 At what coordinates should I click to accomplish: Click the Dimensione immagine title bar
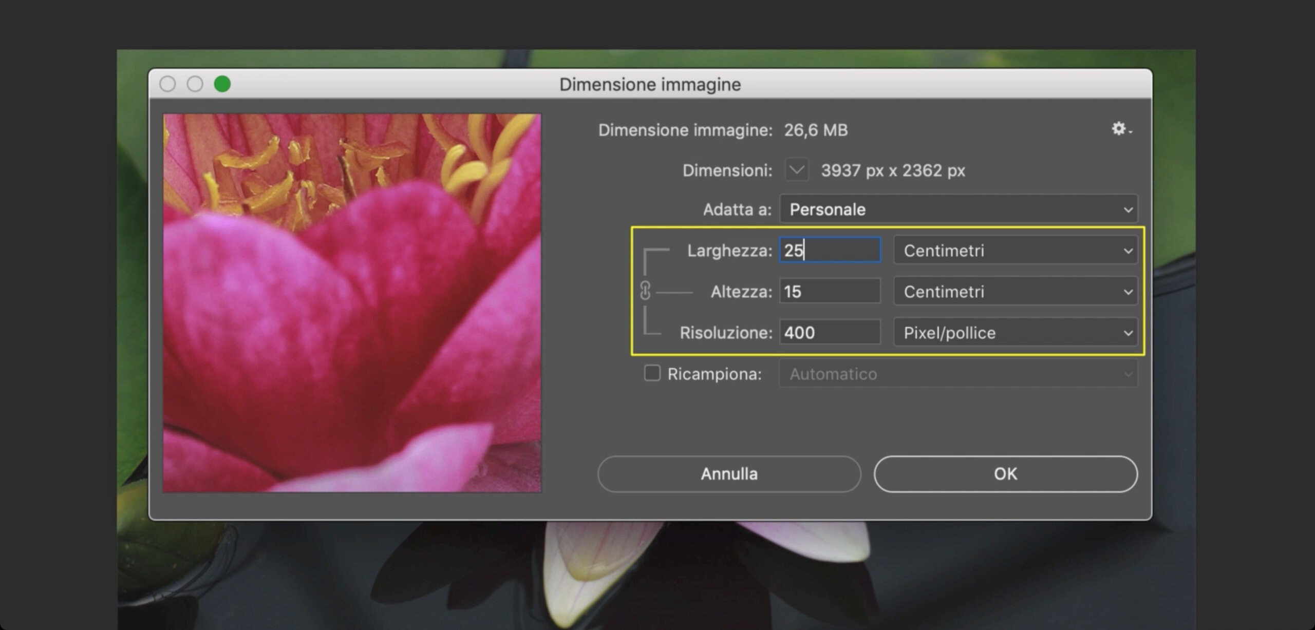point(650,84)
